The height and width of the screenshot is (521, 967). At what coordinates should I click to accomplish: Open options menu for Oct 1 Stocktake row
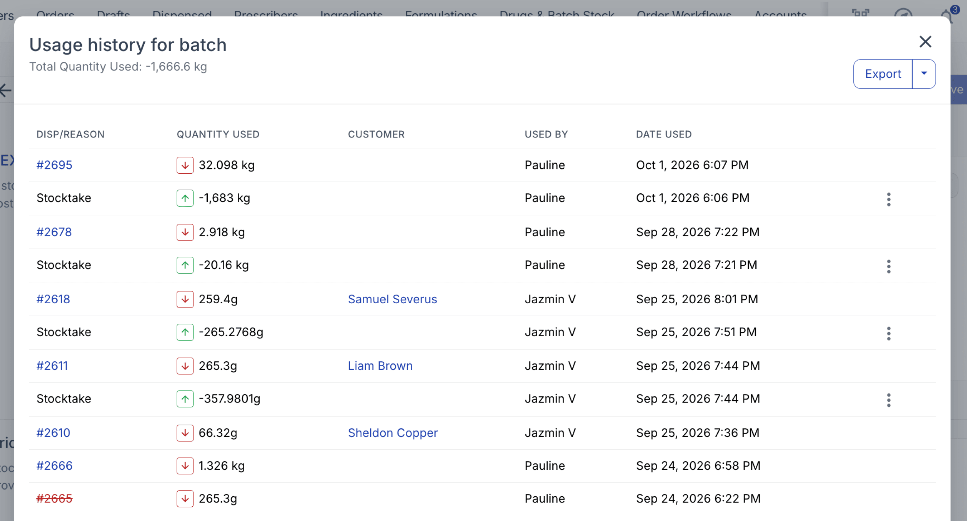889,199
